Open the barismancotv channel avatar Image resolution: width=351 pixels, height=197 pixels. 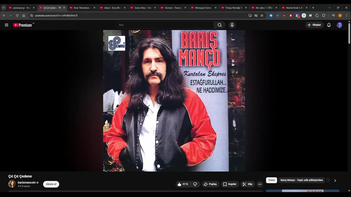12,184
